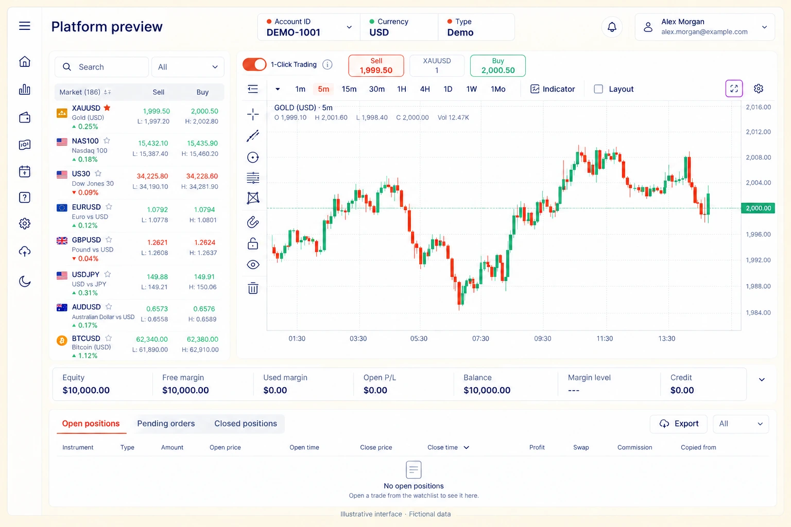This screenshot has width=791, height=527.
Task: Click the Buy 2,000.50 button
Action: 498,66
